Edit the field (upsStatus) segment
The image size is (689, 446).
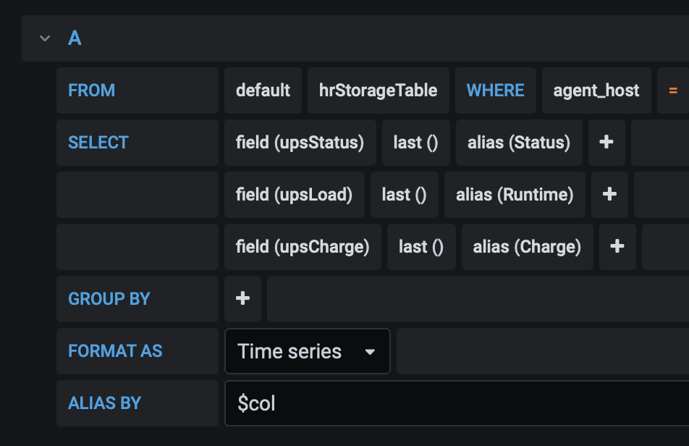[x=300, y=143]
